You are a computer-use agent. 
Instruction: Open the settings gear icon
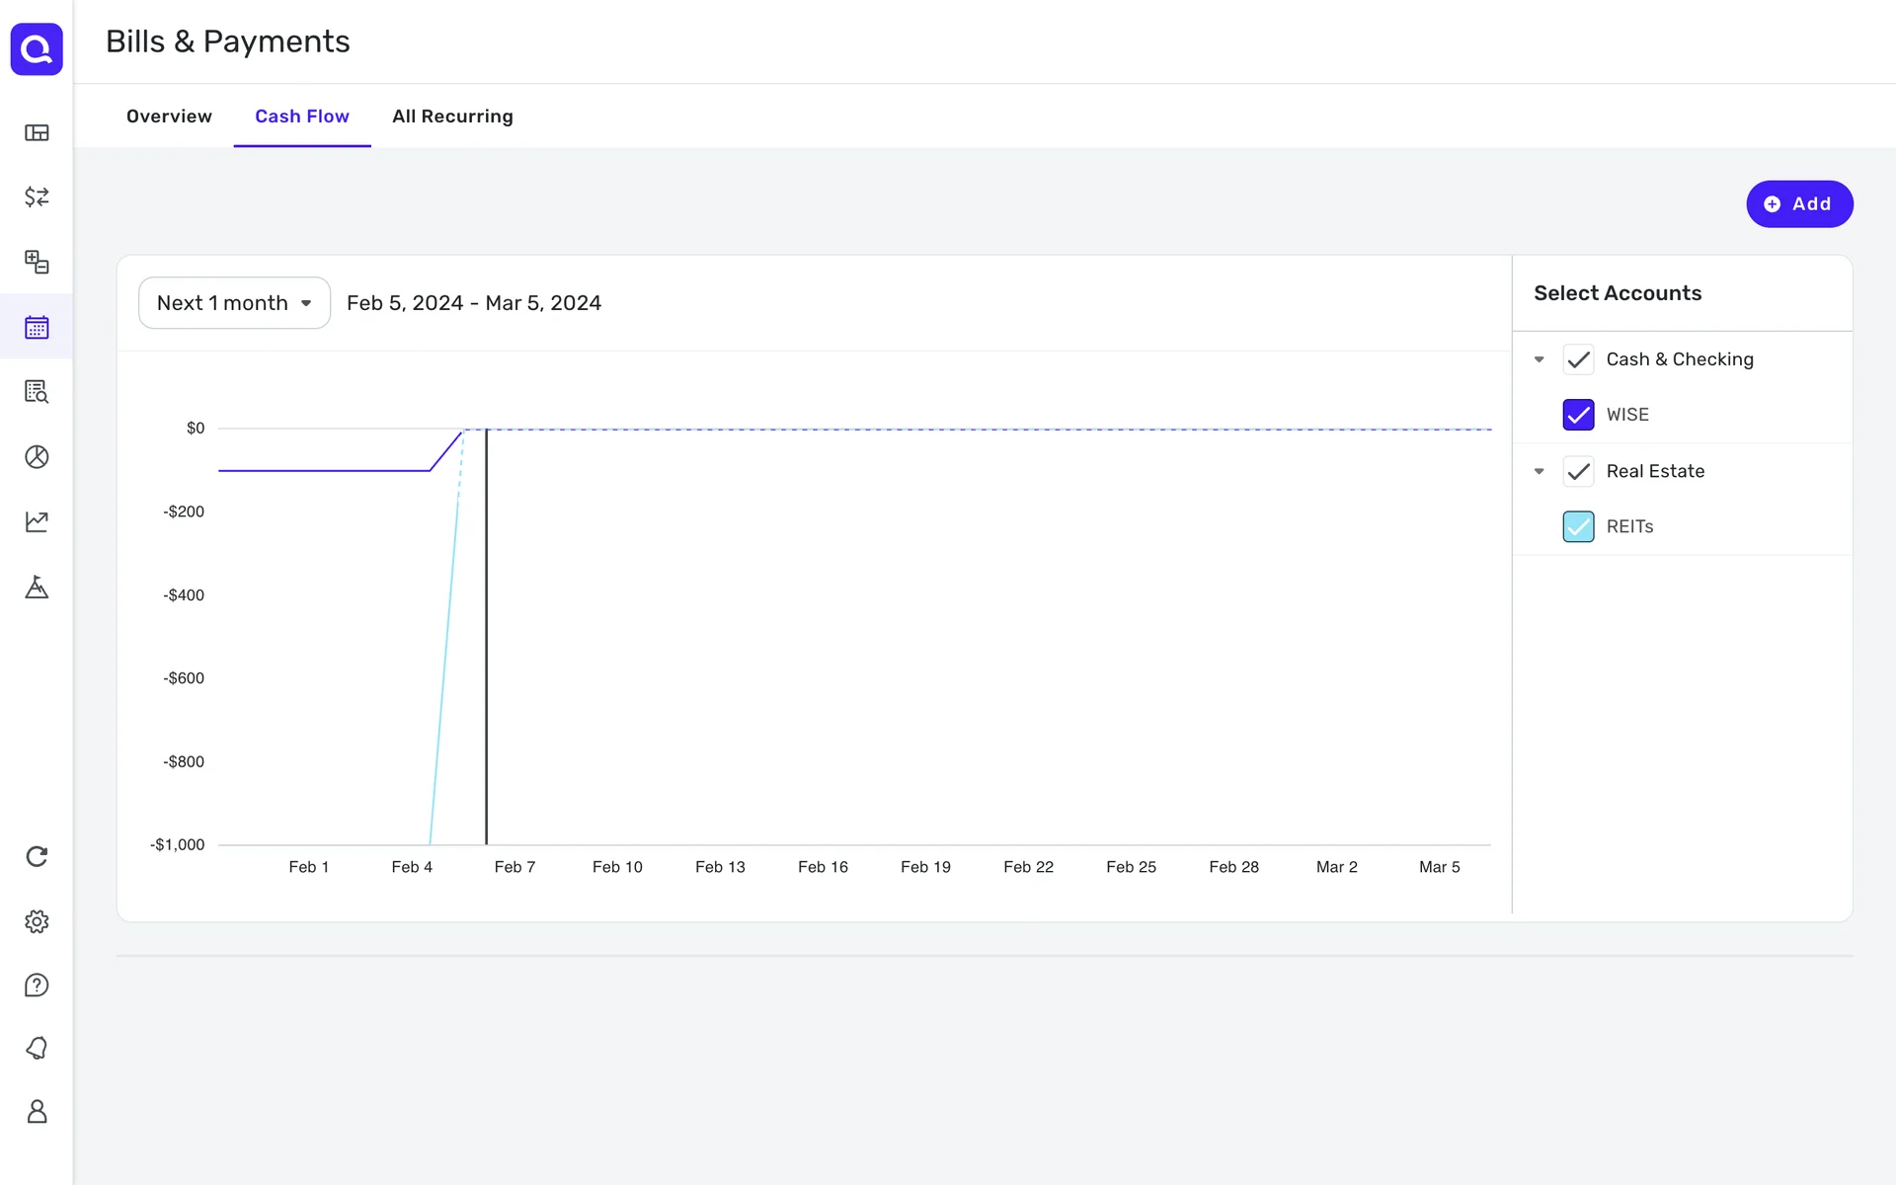coord(37,921)
